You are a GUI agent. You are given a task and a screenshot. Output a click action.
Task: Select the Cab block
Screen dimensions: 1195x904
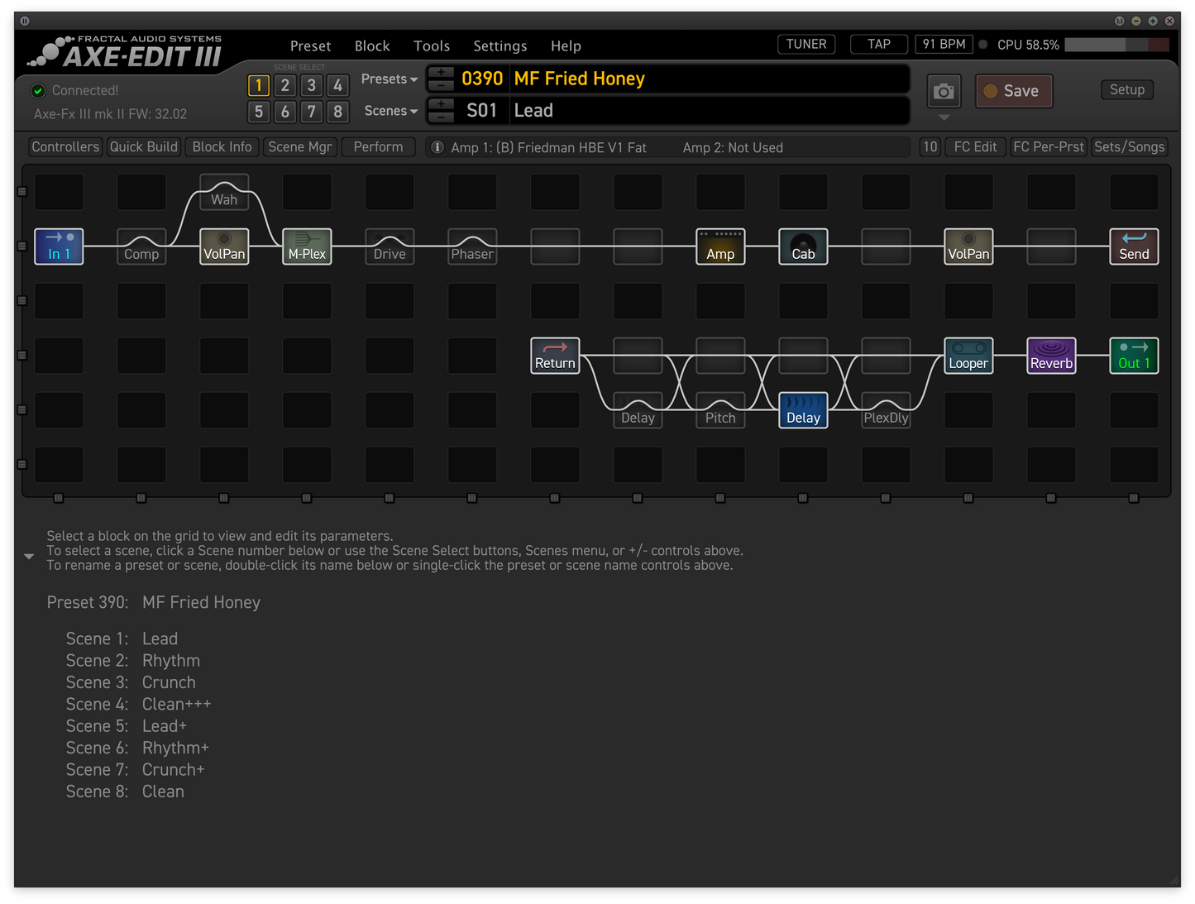[803, 246]
